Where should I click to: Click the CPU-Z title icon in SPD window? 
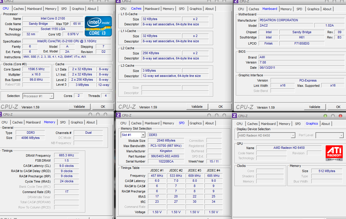point(118,115)
